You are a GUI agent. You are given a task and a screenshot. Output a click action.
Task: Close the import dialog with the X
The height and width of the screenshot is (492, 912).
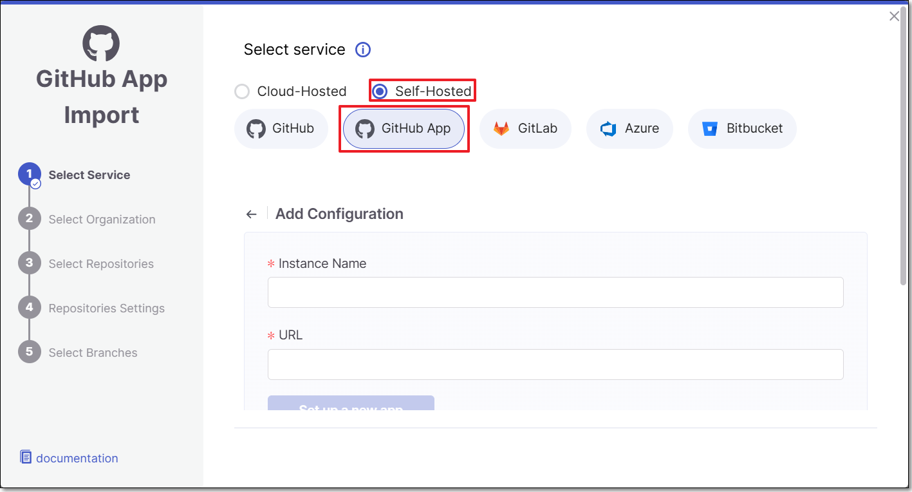[894, 17]
